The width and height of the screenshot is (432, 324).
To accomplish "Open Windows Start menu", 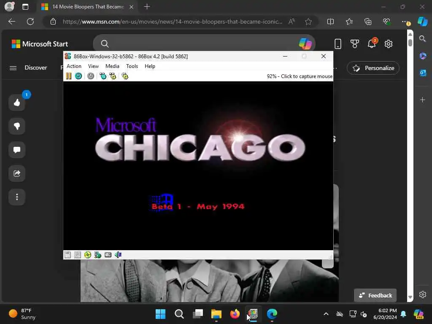I will point(160,314).
